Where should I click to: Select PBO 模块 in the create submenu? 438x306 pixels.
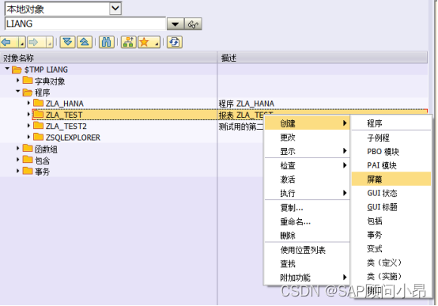click(x=391, y=152)
